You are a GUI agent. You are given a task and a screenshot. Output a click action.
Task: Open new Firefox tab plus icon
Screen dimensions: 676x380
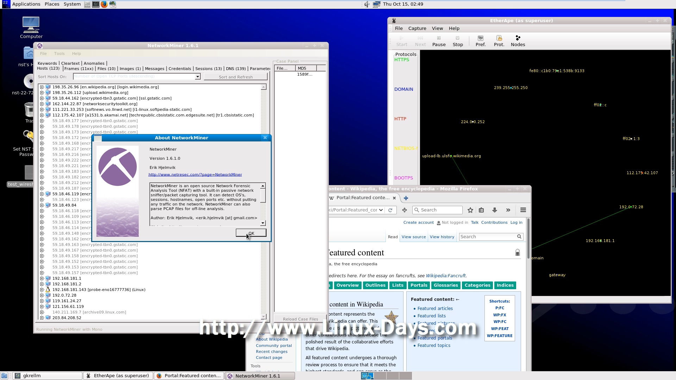click(x=406, y=198)
